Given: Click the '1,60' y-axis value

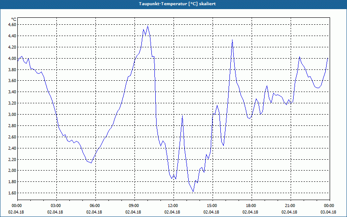Looking at the screenshot, I should 12,193.
